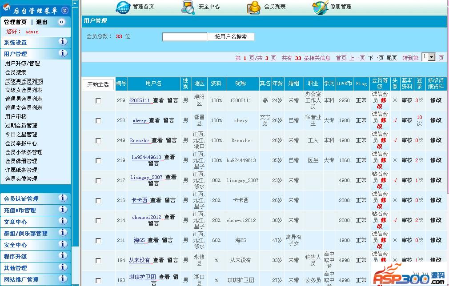The width and height of the screenshot is (449, 286).
Task: Click the username search input field
Action: click(184, 37)
